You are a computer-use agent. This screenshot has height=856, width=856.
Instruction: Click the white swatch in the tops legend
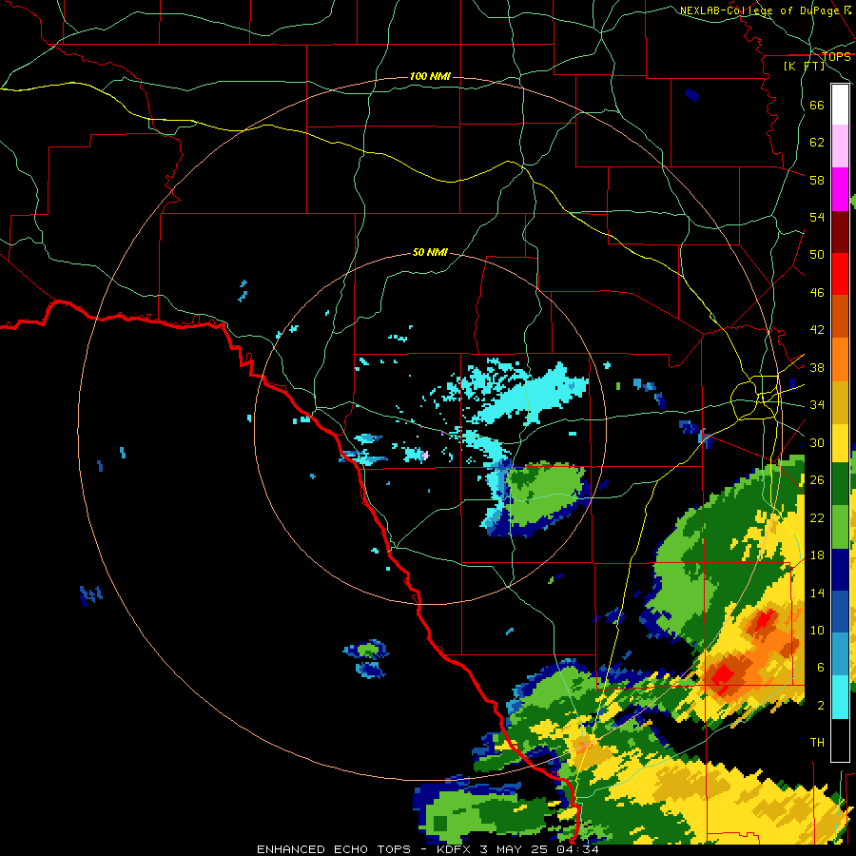[x=840, y=105]
